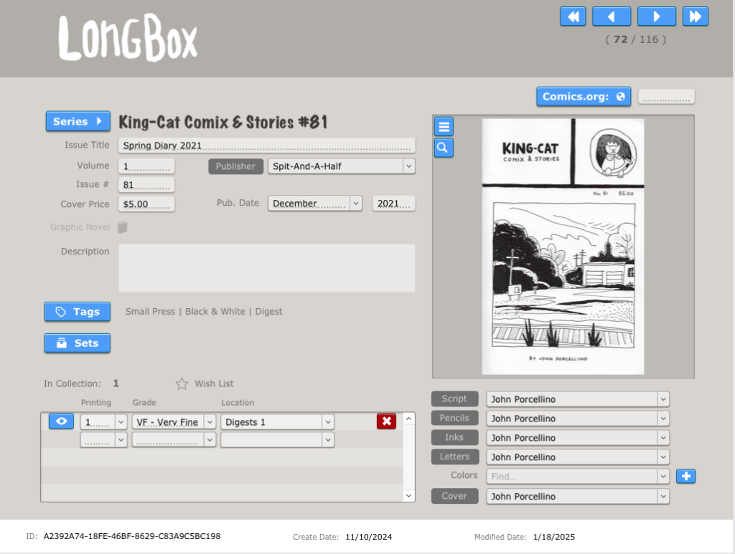Go to the previous record
The height and width of the screenshot is (554, 735).
pos(612,17)
